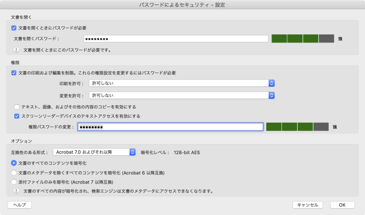
Task: Click the info icon beside 文書を開くときにこのパスワードが必要です
Action: 16,50
